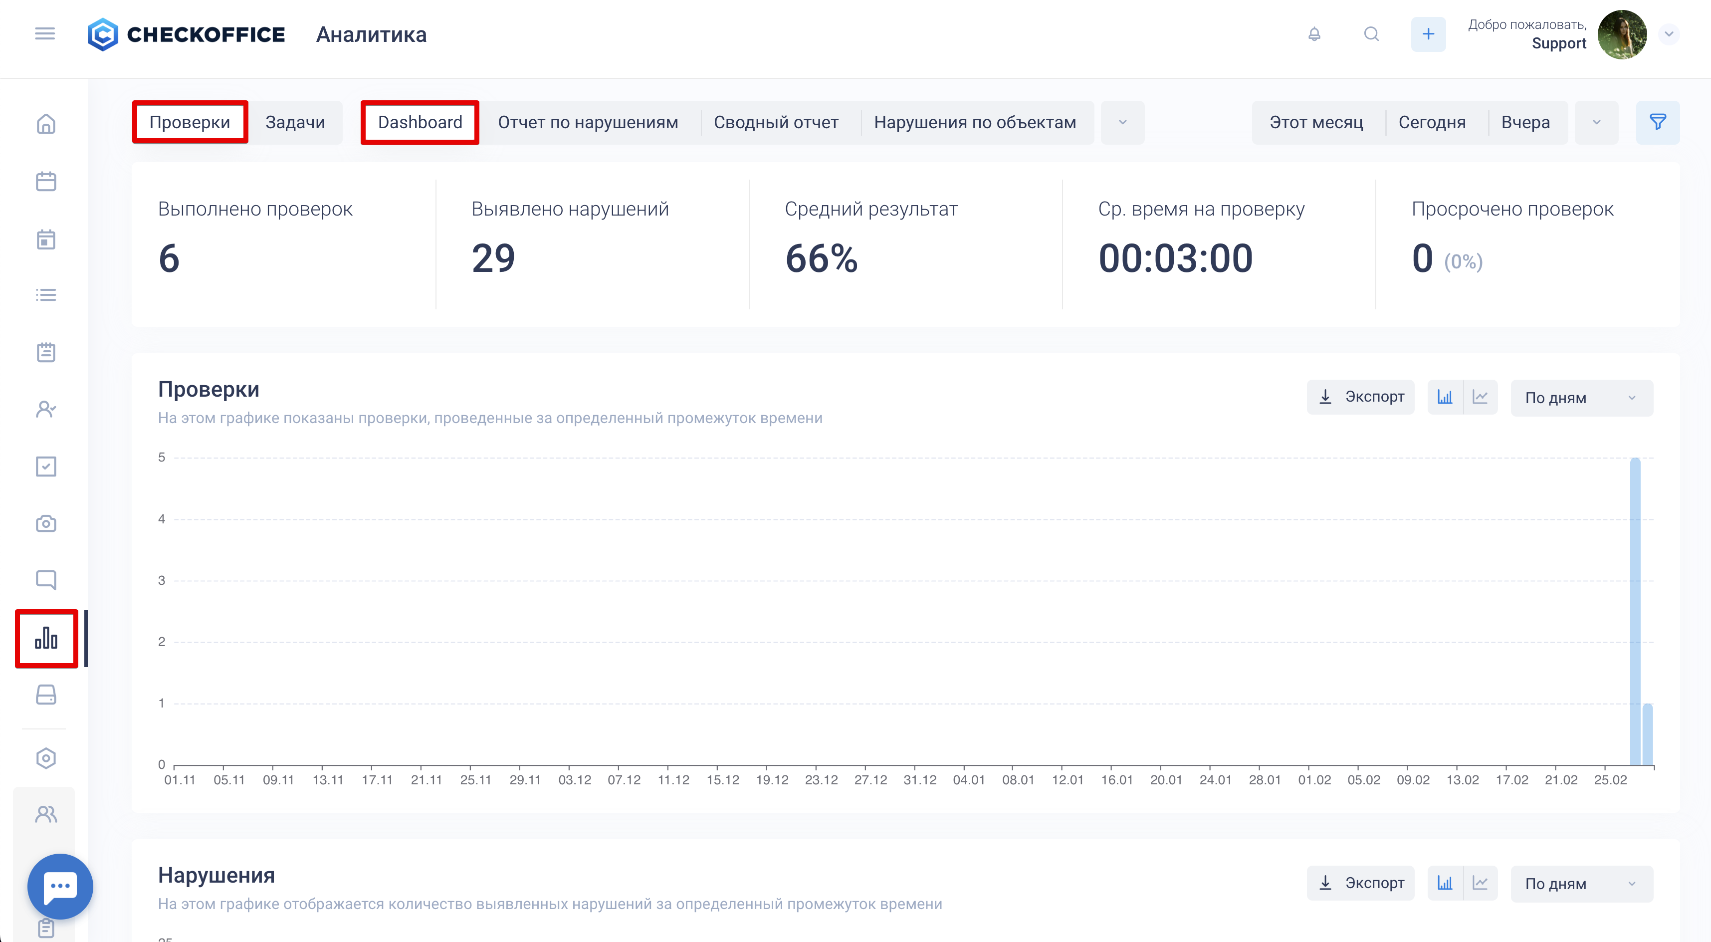Open list view sidebar icon
This screenshot has height=942, width=1711.
pos(46,295)
